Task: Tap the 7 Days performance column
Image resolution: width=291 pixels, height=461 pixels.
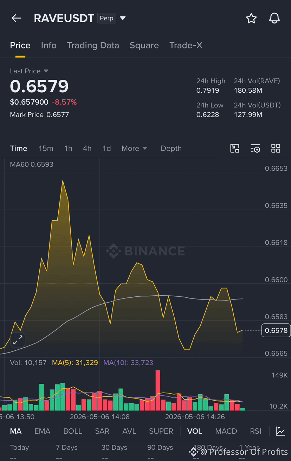Action: [x=66, y=452]
